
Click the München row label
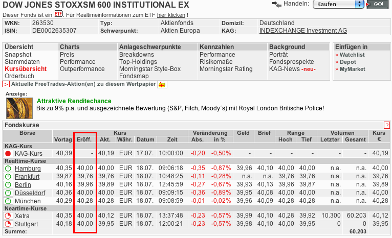pos(28,201)
